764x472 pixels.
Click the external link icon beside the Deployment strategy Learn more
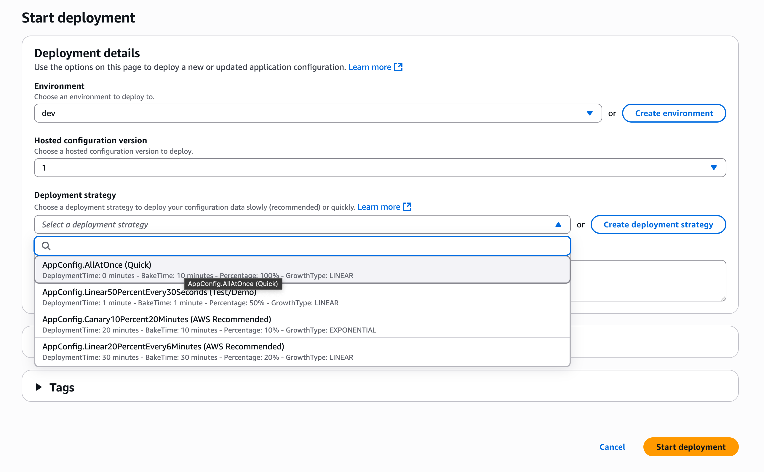407,207
